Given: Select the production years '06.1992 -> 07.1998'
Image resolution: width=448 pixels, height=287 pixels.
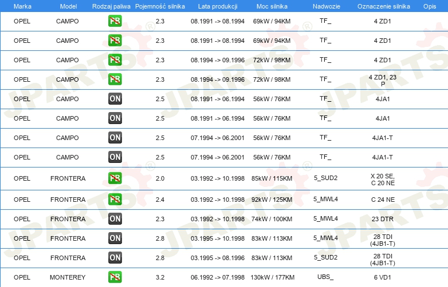Looking at the screenshot, I should [x=218, y=277].
